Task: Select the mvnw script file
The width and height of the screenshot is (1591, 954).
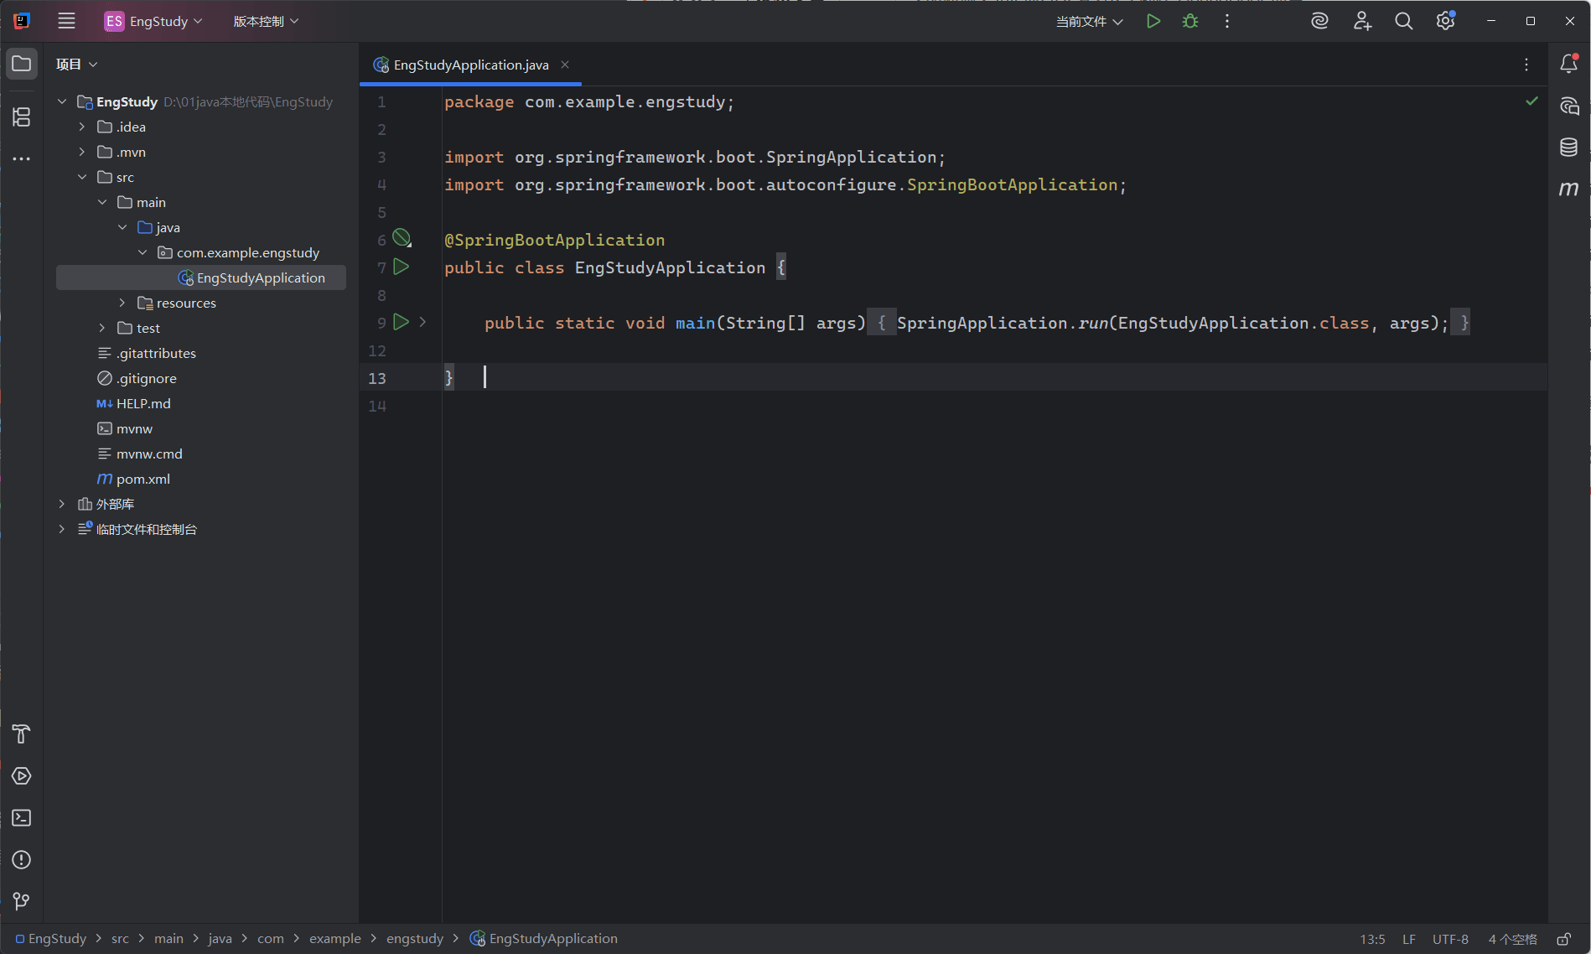Action: 125,428
